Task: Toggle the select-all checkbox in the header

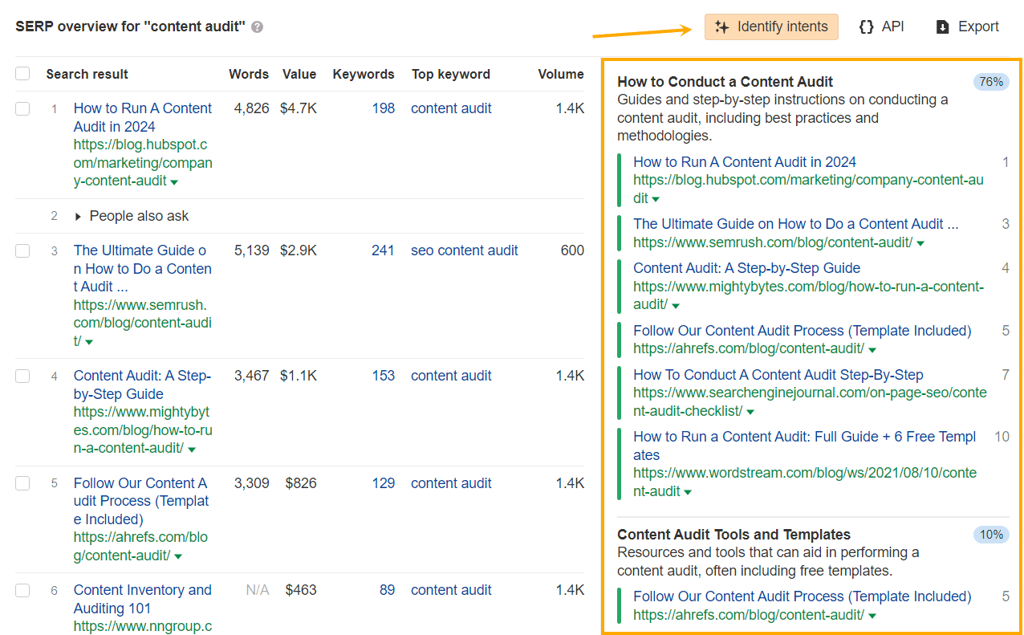Action: point(22,72)
